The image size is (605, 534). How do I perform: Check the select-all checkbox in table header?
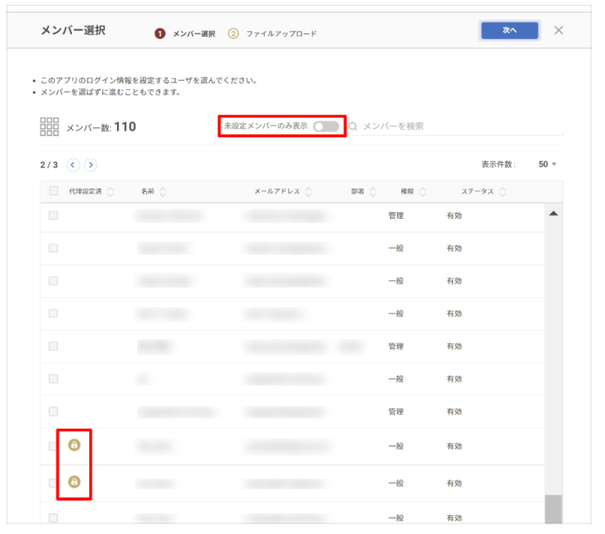54,191
